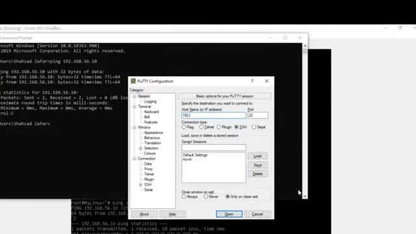Expand the SSH tree node

(x=140, y=185)
